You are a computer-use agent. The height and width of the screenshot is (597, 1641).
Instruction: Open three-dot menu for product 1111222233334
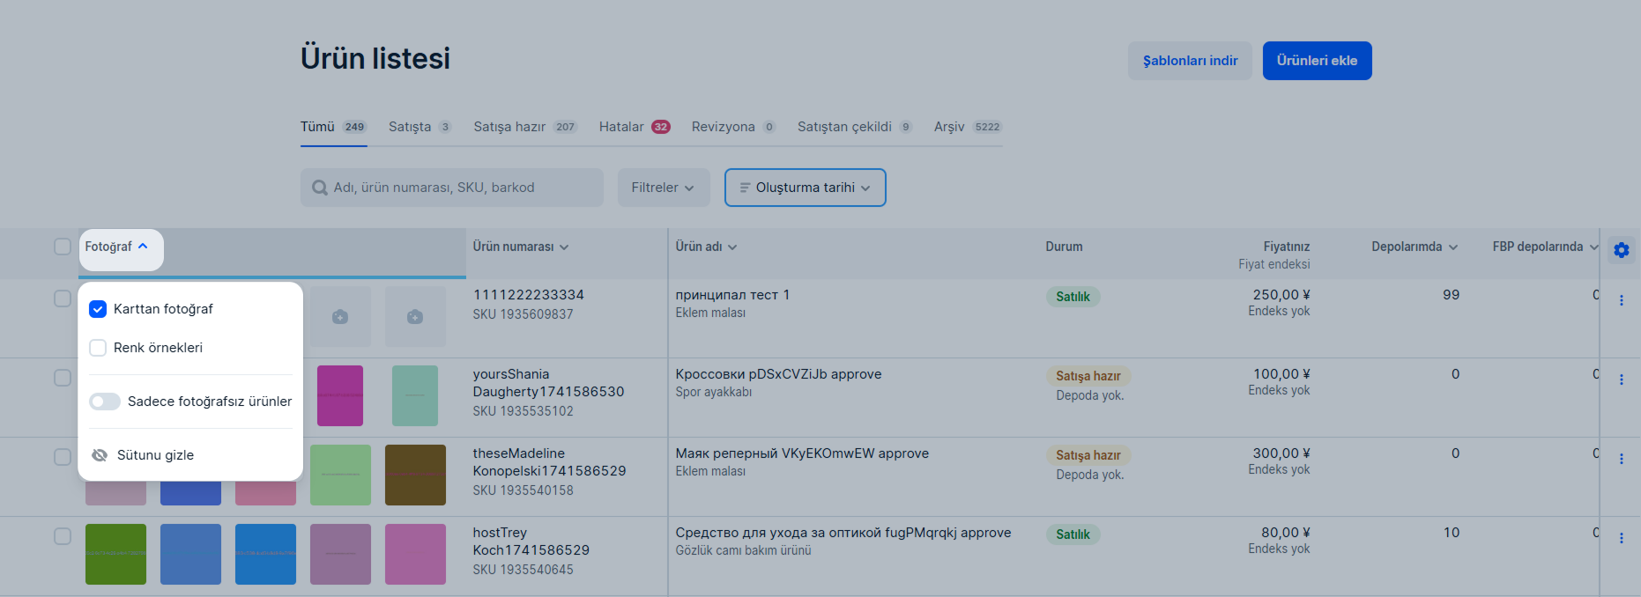click(1621, 300)
